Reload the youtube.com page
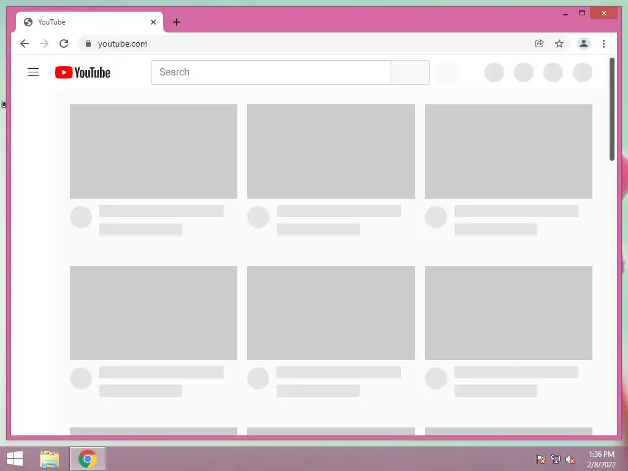 click(64, 44)
